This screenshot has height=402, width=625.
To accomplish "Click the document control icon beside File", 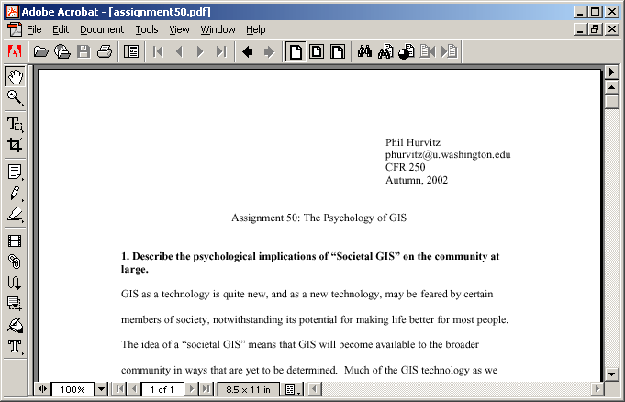I will pyautogui.click(x=15, y=29).
